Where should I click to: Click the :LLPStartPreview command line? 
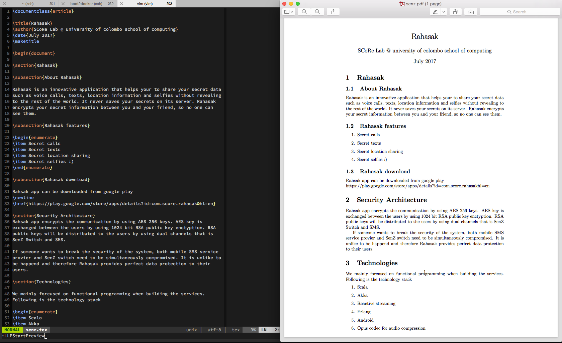23,336
